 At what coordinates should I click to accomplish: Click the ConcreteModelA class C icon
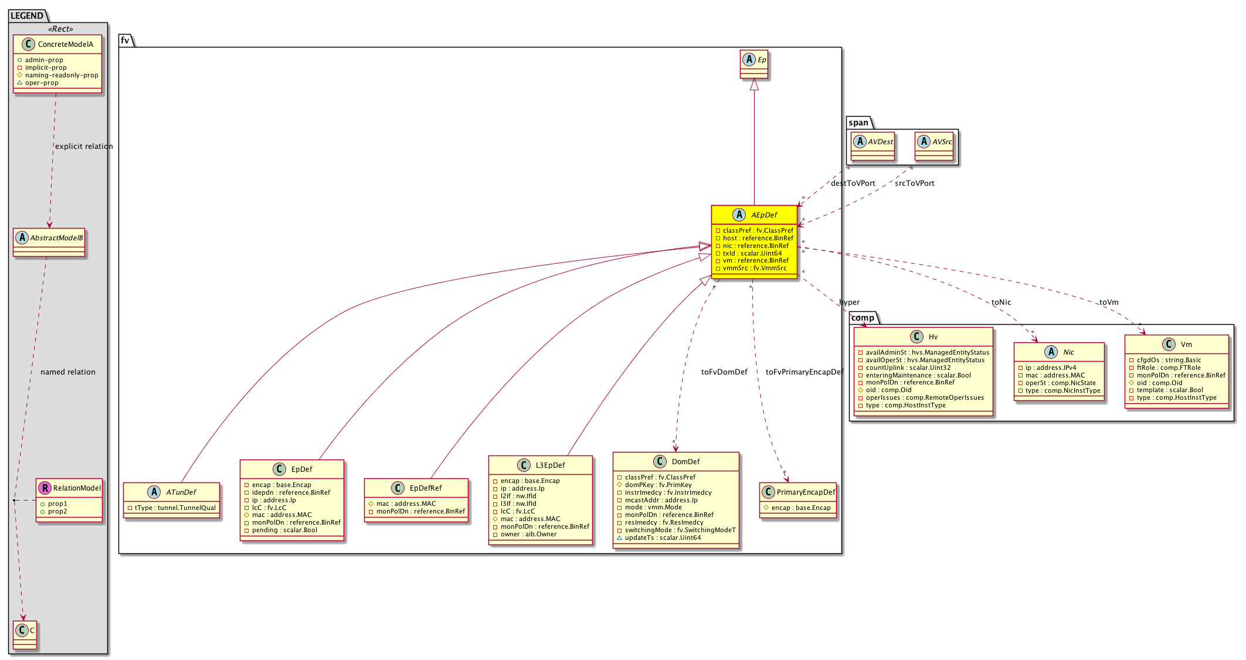(28, 44)
